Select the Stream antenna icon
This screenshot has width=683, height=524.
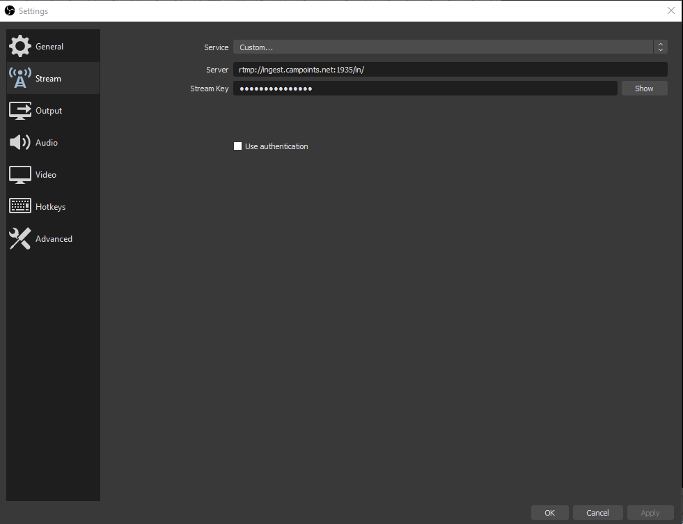tap(20, 78)
